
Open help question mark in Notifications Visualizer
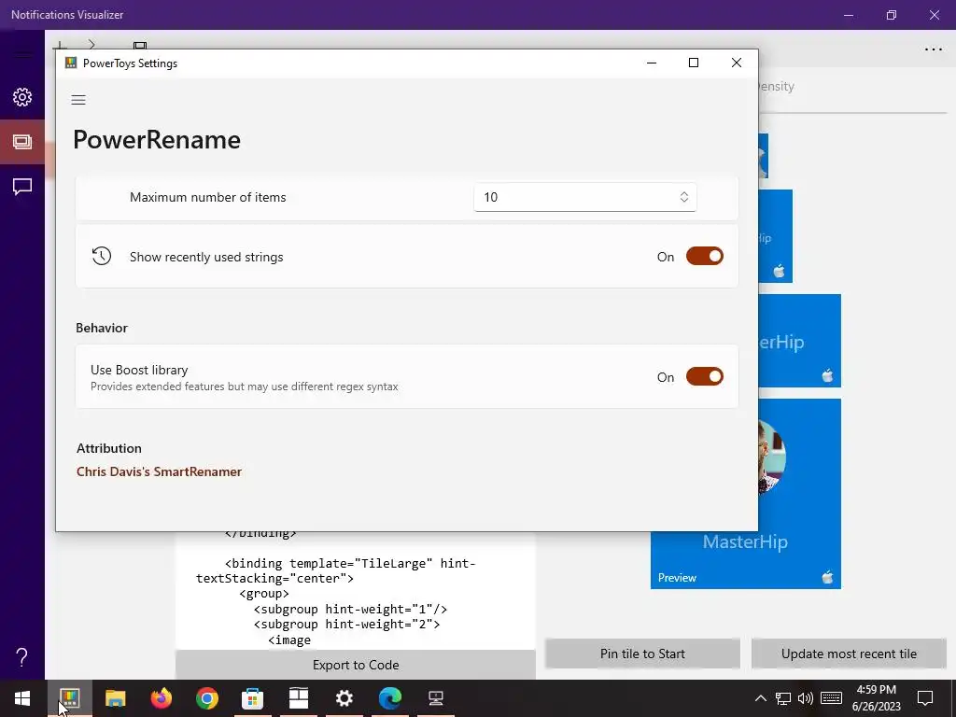[x=22, y=657]
